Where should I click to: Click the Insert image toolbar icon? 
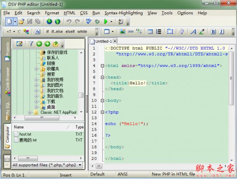(122, 31)
